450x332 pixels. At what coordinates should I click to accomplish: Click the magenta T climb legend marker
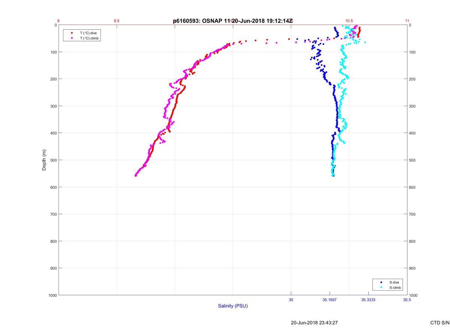point(72,38)
